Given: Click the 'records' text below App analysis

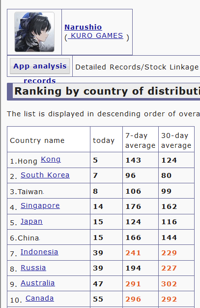Looking at the screenshot, I should (40, 81).
